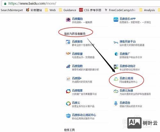This screenshot has height=132, width=160.
Task: Open the 搜索开放平台 link
Action: point(128,41)
